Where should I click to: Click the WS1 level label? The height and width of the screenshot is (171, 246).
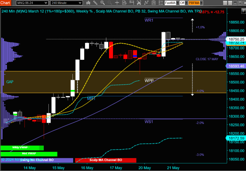149,121
